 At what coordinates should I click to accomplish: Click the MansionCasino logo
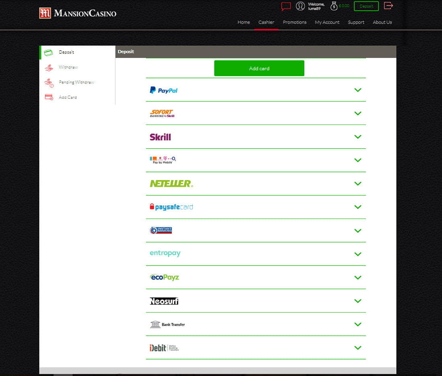[78, 13]
